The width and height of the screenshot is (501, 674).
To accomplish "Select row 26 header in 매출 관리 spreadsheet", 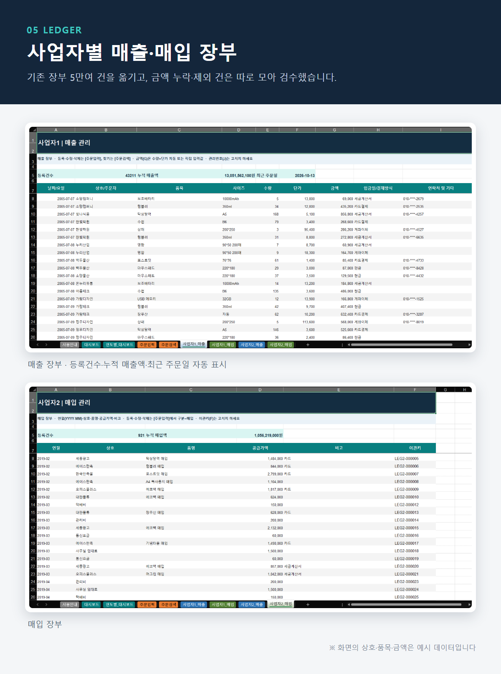I will 33,337.
